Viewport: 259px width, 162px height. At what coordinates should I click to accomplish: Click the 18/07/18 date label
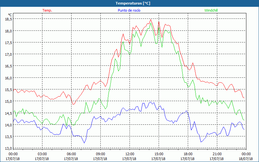pos(246,159)
